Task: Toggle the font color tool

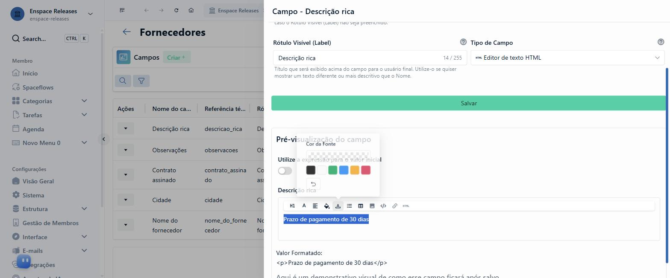Action: pyautogui.click(x=338, y=206)
